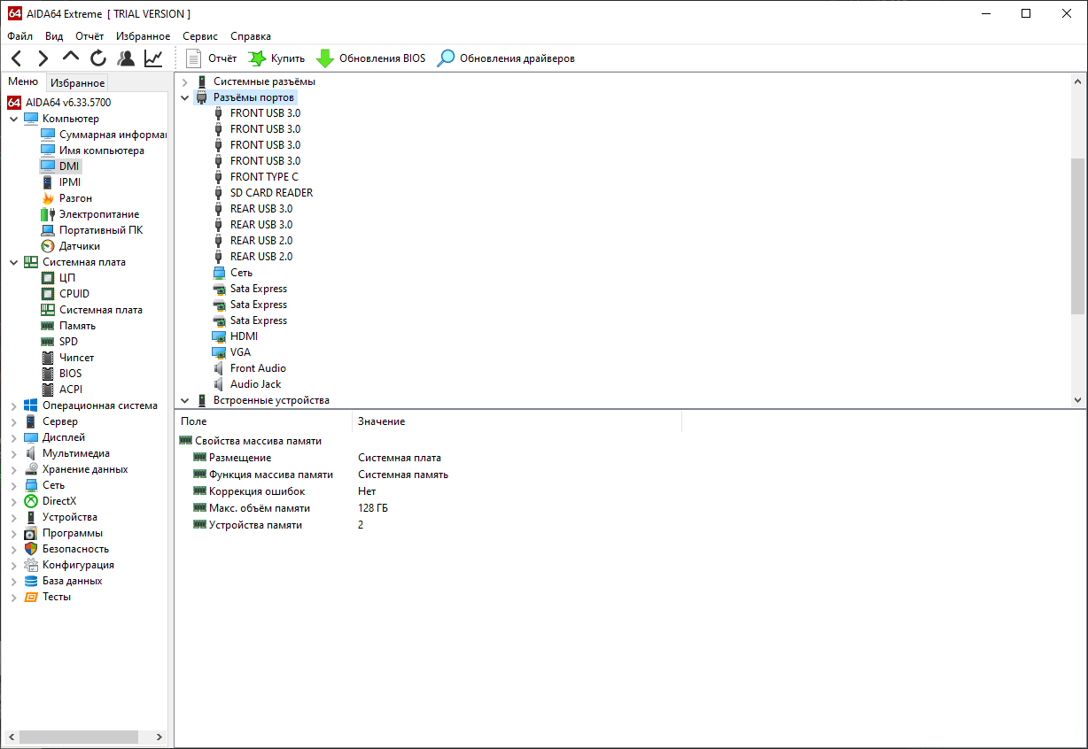The height and width of the screenshot is (749, 1088).
Task: Select the Безопасность shield icon
Action: (x=31, y=549)
